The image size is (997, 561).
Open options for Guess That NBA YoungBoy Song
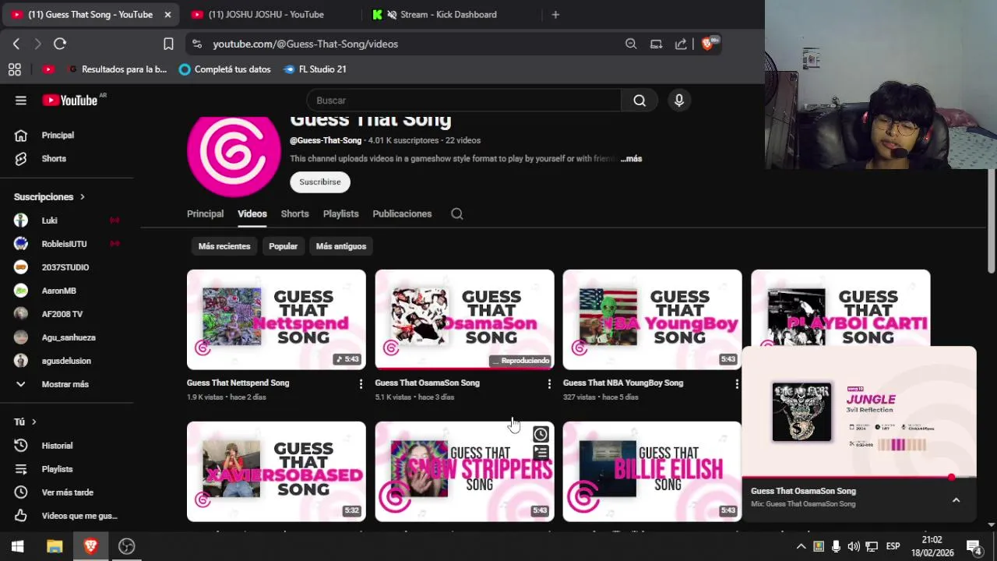click(737, 384)
